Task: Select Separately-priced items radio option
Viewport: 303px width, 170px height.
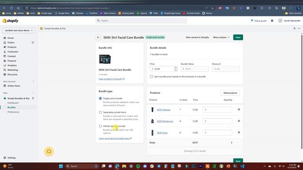Action: [x=100, y=112]
